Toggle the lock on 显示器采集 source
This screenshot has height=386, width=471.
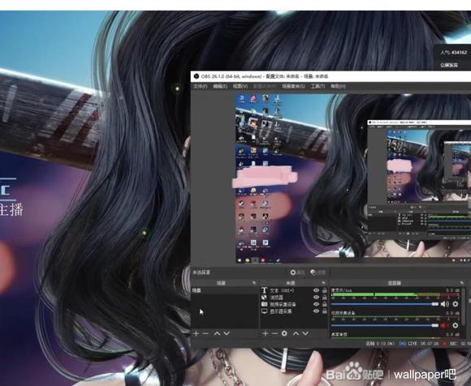(x=324, y=311)
